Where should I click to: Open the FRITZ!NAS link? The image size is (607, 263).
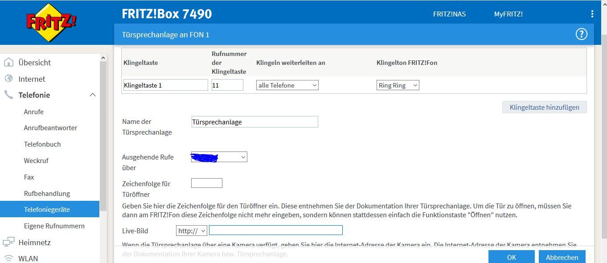point(449,14)
